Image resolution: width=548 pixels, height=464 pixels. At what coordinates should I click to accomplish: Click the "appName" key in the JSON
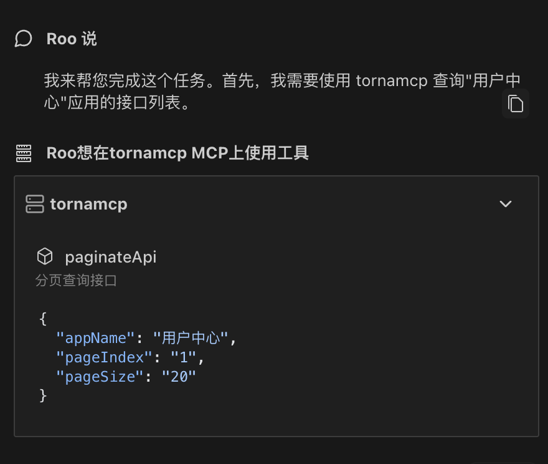96,339
